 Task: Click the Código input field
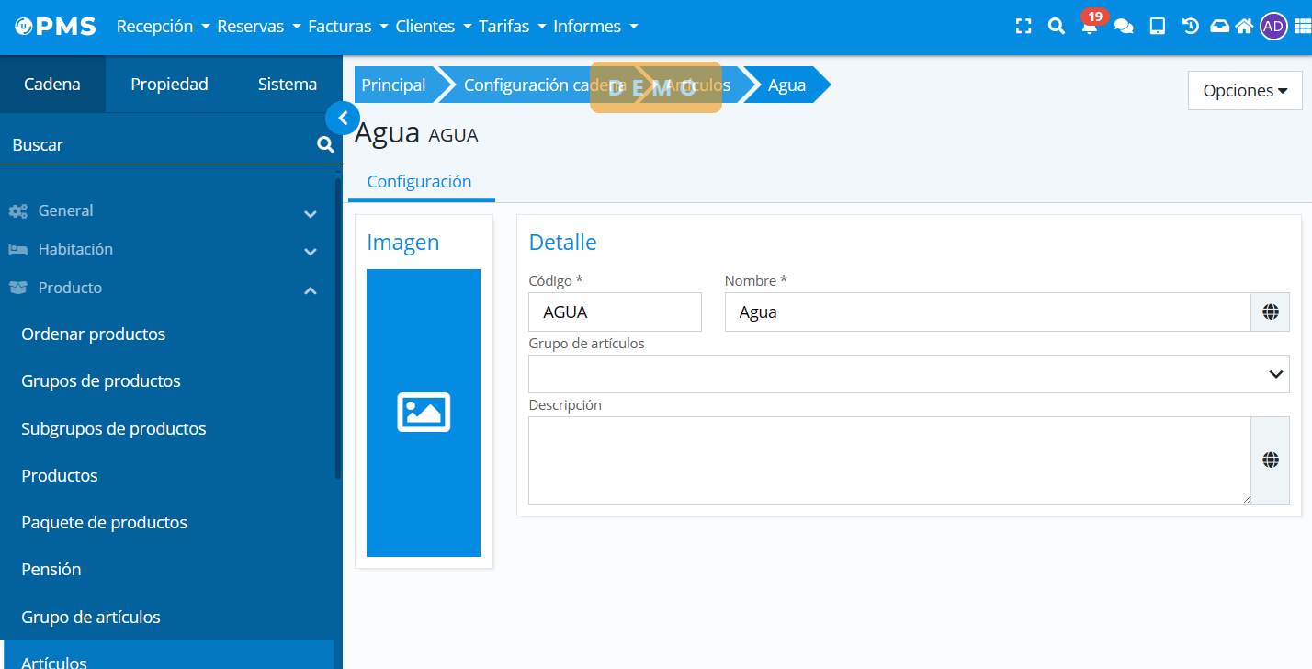(615, 312)
